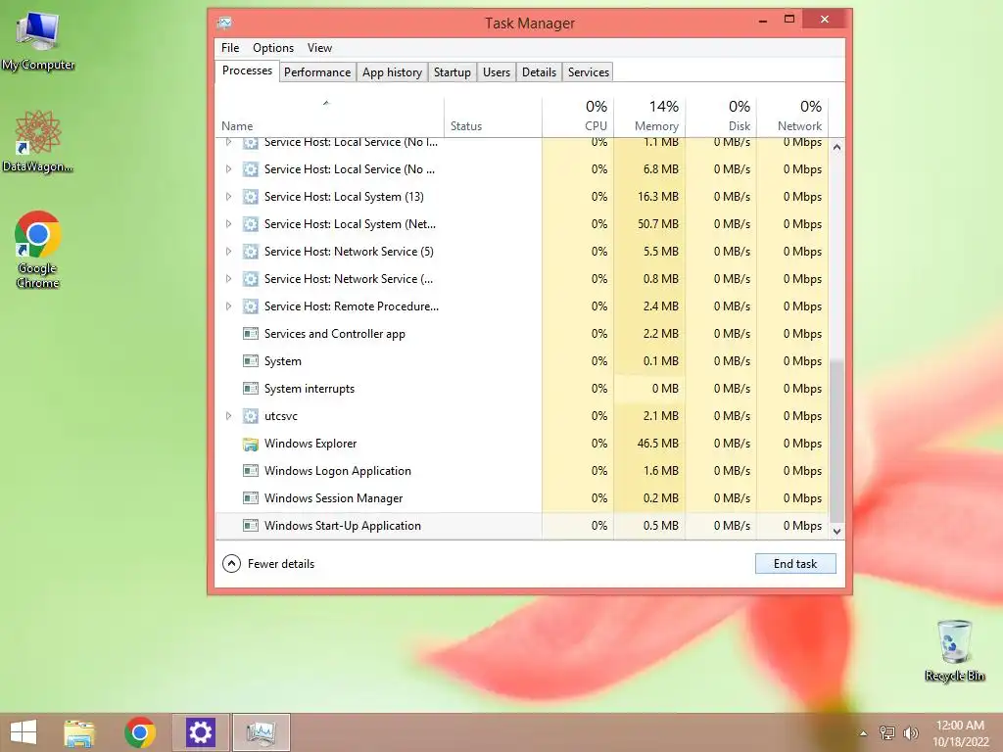Click the Task Manager title bar icon

click(224, 23)
